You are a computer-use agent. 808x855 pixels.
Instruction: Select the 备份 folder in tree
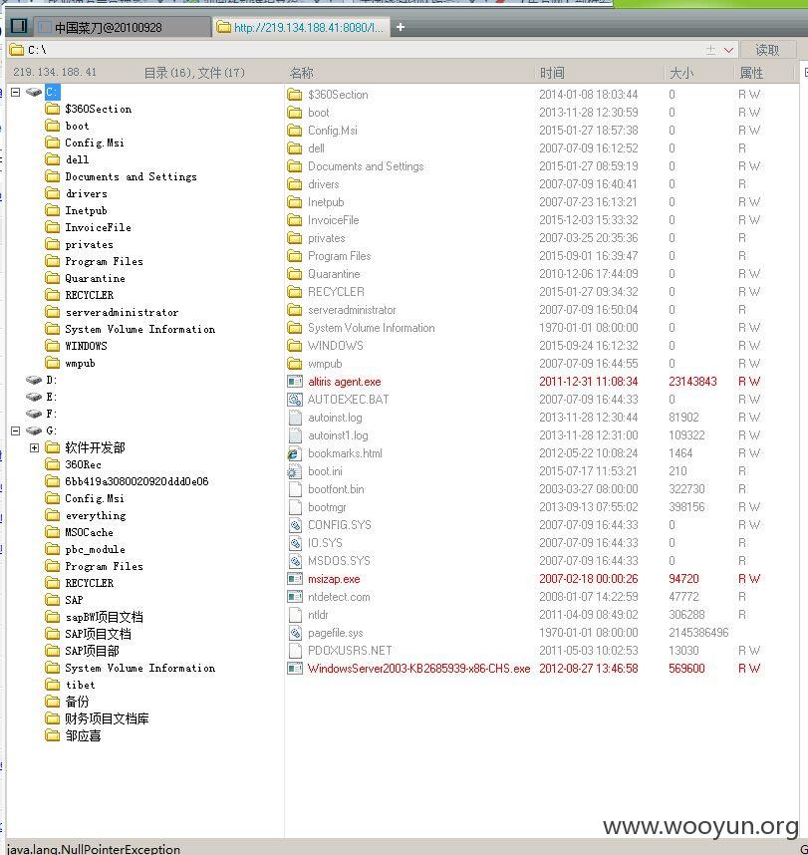[77, 702]
